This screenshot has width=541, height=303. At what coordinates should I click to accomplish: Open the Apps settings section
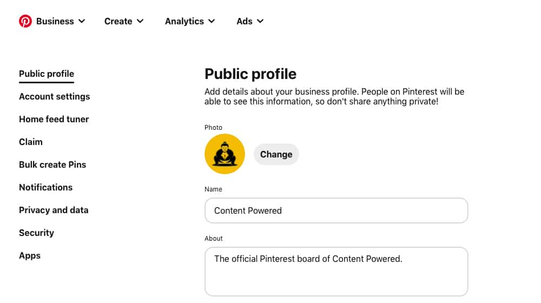pyautogui.click(x=30, y=256)
